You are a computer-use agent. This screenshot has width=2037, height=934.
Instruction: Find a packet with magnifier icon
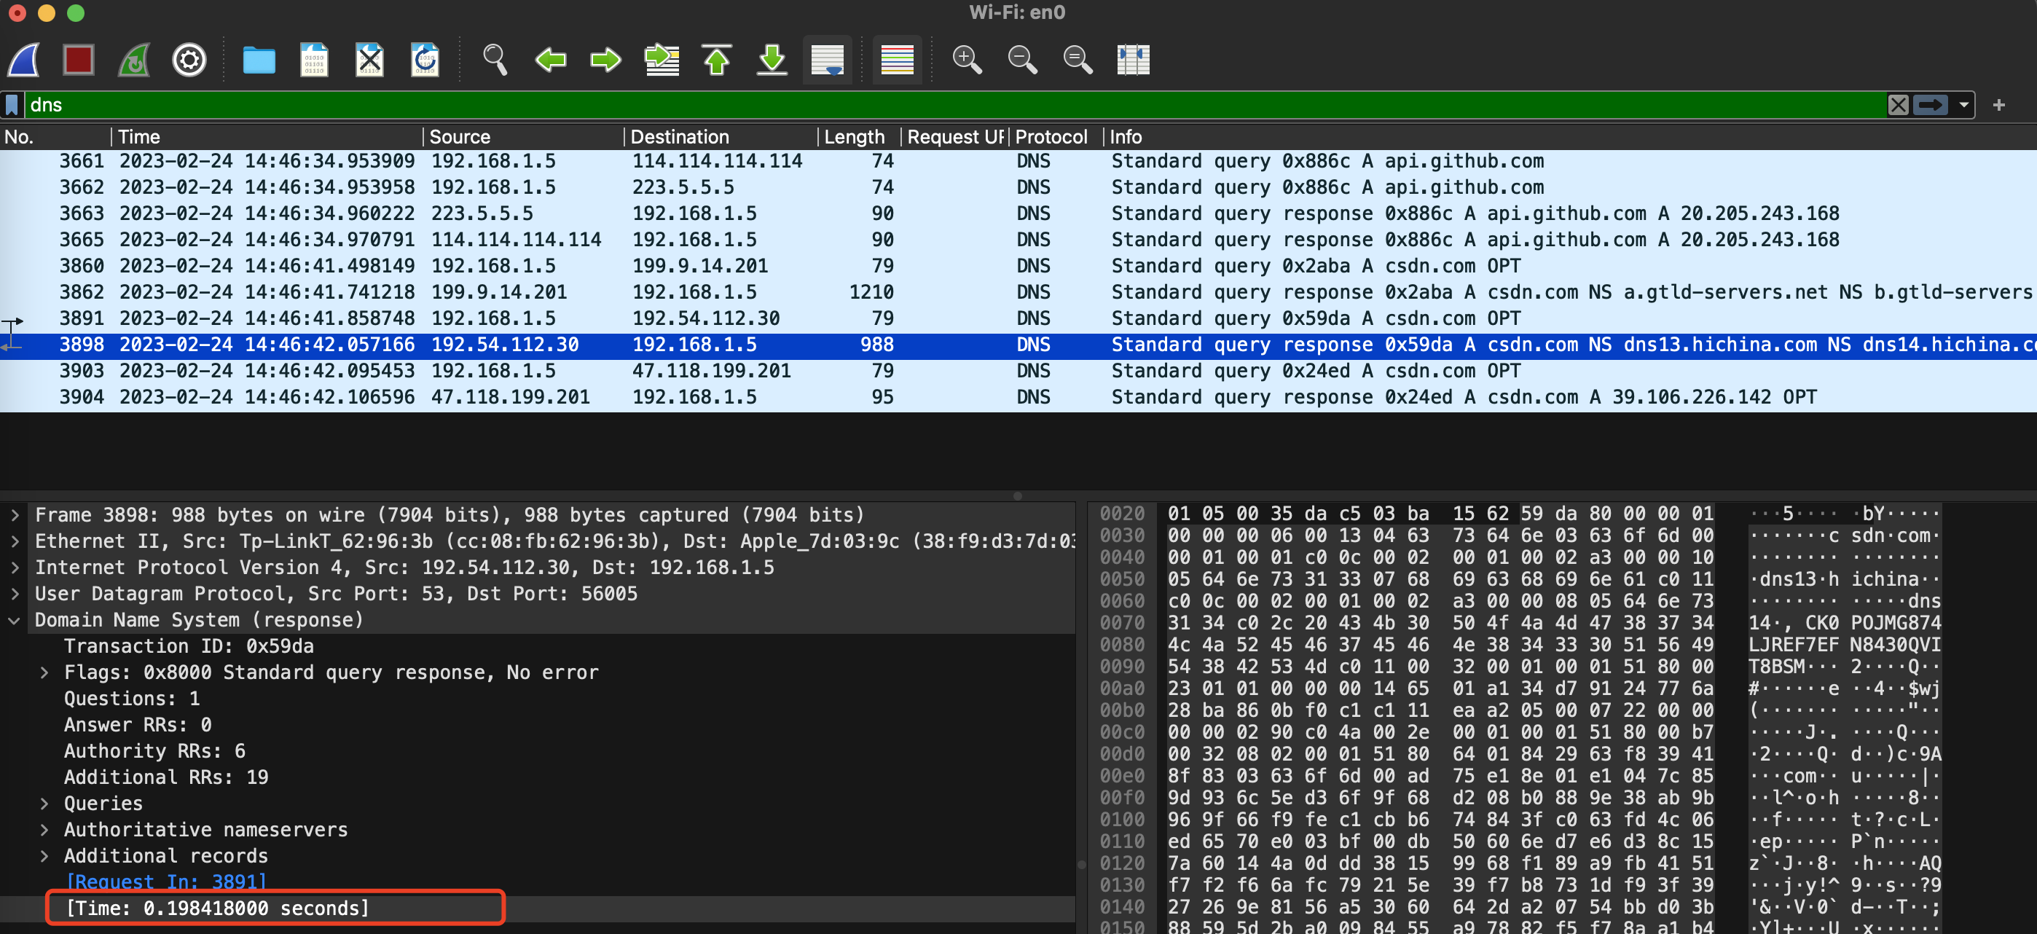495,59
